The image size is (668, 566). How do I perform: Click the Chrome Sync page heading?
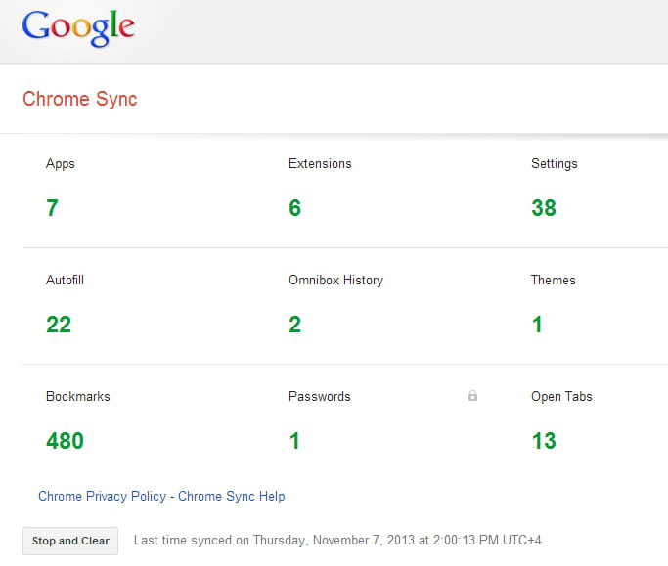(x=79, y=99)
